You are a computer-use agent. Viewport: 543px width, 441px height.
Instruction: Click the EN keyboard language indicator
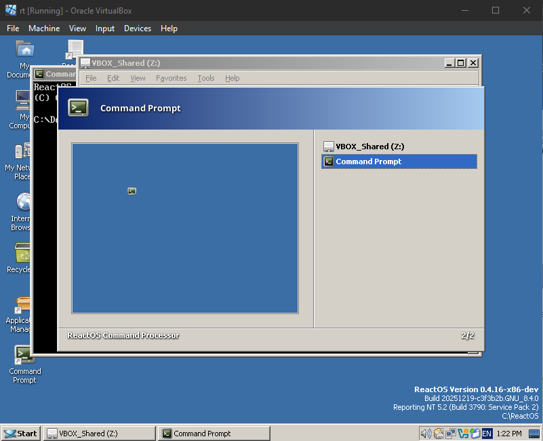coord(486,434)
